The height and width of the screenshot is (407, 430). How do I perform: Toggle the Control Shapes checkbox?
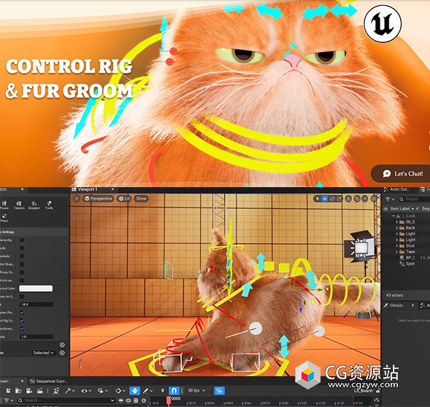22,264
